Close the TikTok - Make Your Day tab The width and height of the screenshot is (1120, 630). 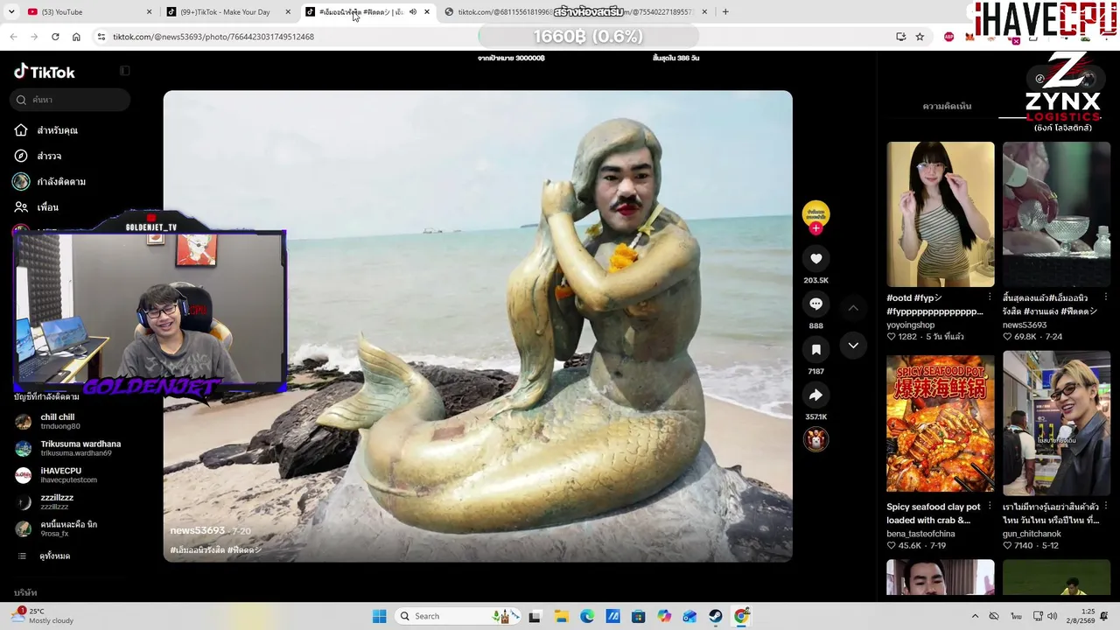point(289,12)
